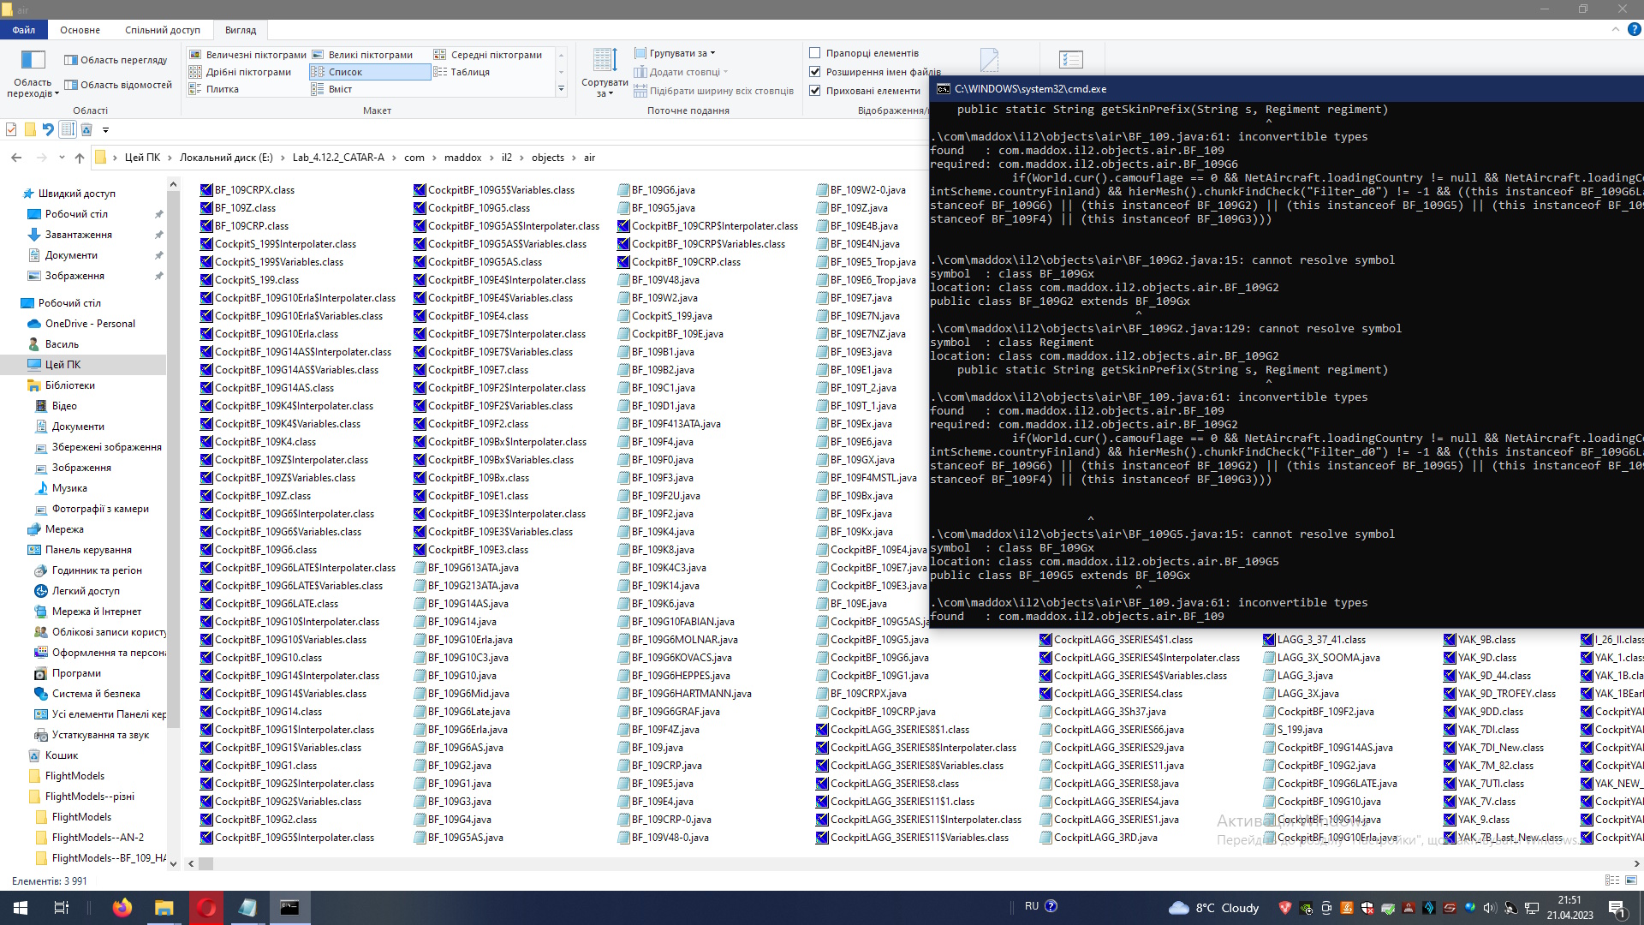
Task: Click the maddox breadcrumb in address bar
Action: 462,158
